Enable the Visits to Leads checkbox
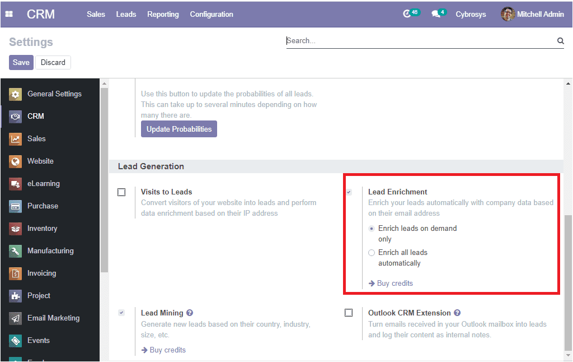Viewport: 573px width, 362px height. click(121, 192)
